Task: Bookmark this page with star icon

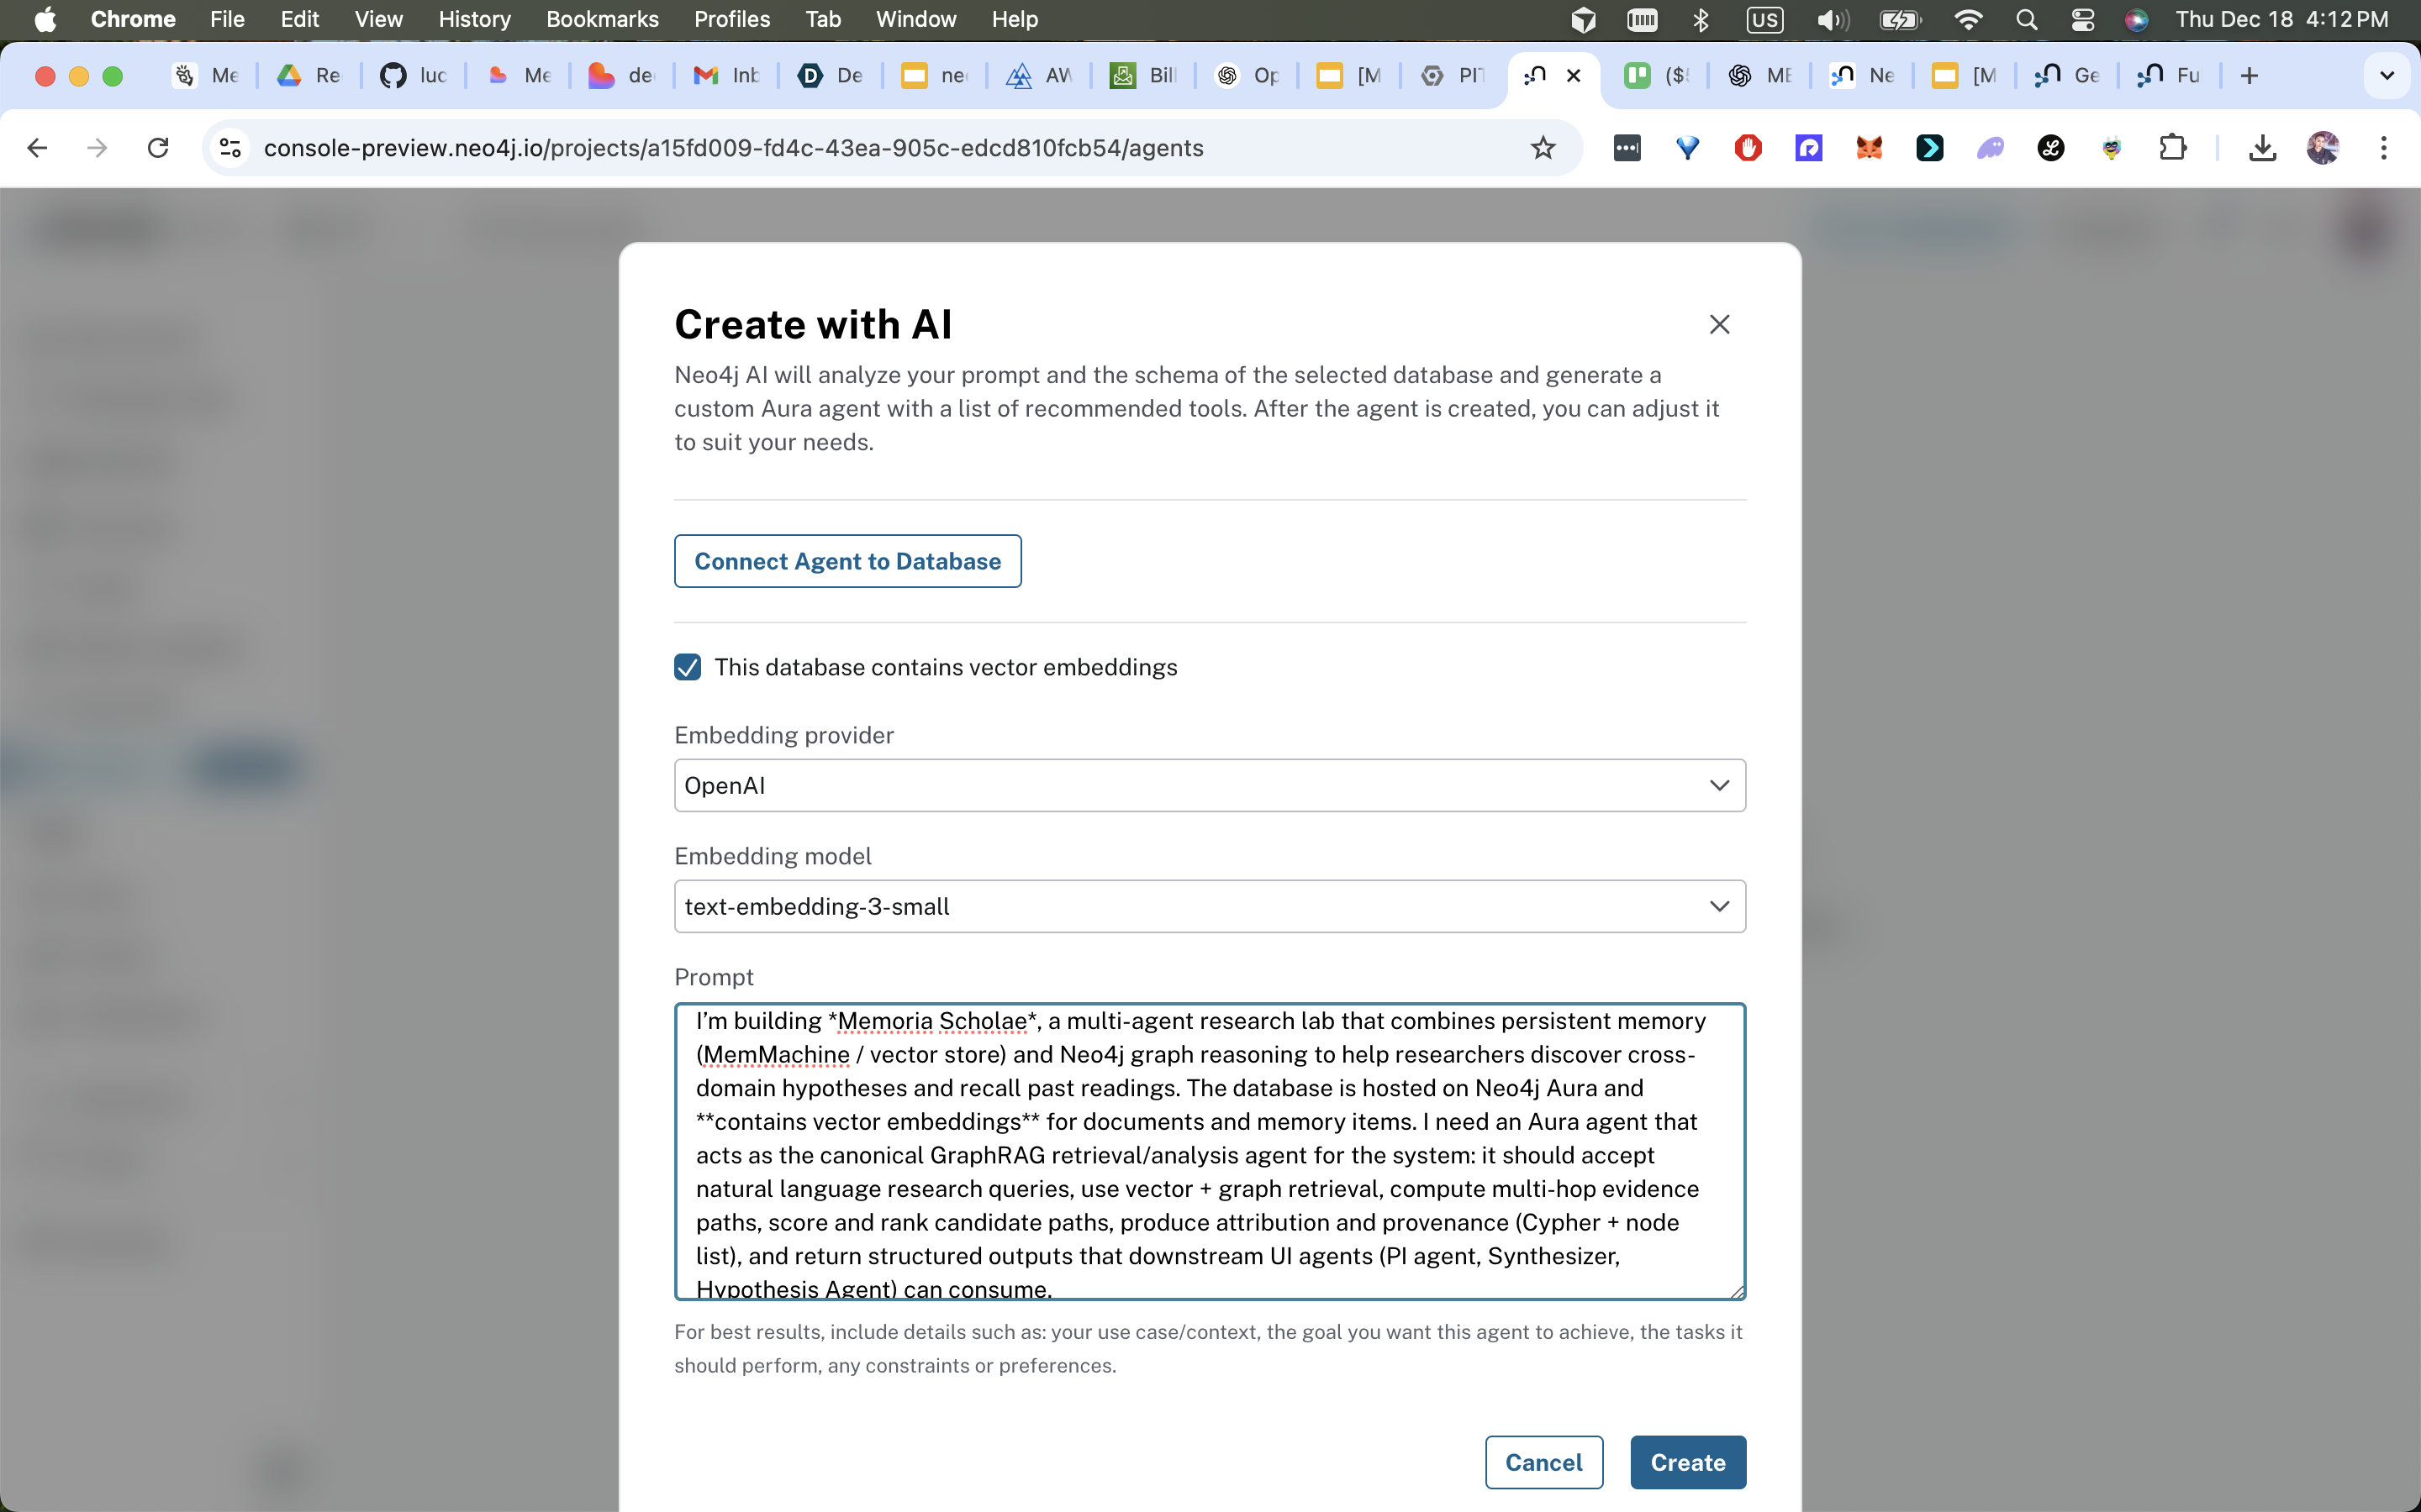Action: pos(1543,148)
